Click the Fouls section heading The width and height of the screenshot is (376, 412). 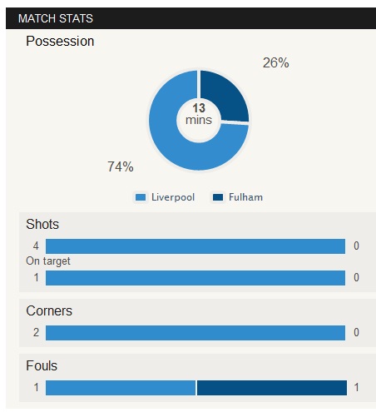[x=42, y=365]
